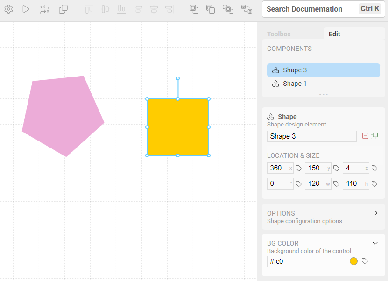Click the align horizontal centers icon
388x281 pixels.
[x=154, y=9]
